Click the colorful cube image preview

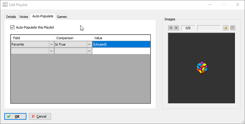coord(202,68)
